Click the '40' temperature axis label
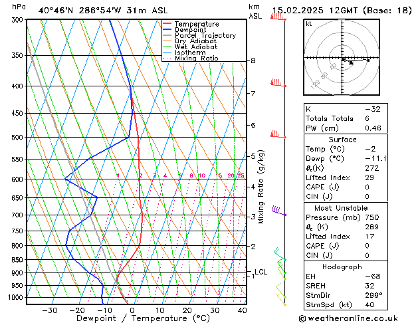 243,310
